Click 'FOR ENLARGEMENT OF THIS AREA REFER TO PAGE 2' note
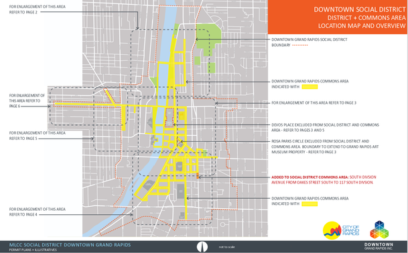 tap(38, 9)
